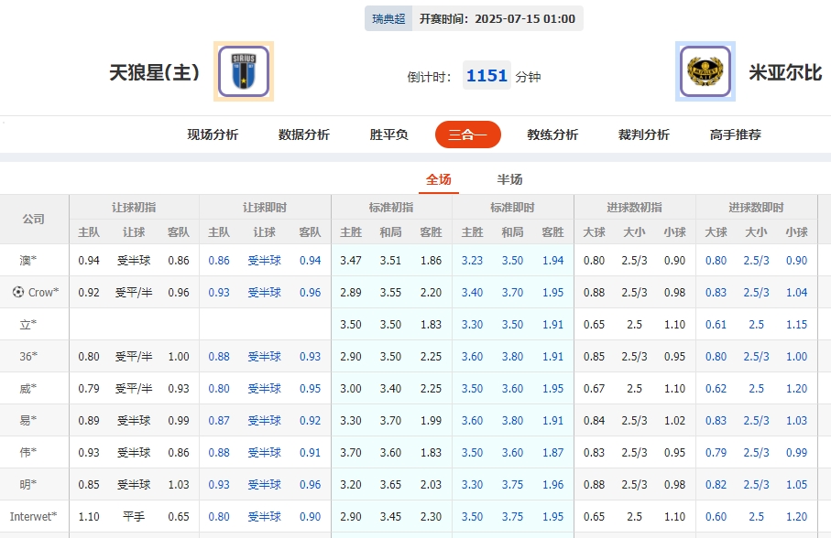This screenshot has height=538, width=831.
Task: Click 受半球 live handicap link in 澳* row
Action: (263, 261)
